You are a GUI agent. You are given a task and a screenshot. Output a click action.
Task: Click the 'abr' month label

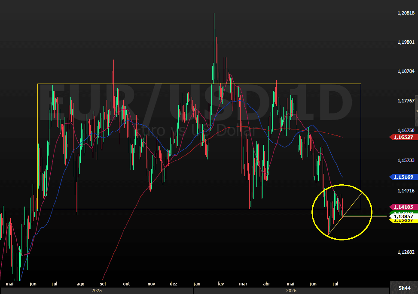pyautogui.click(x=267, y=284)
